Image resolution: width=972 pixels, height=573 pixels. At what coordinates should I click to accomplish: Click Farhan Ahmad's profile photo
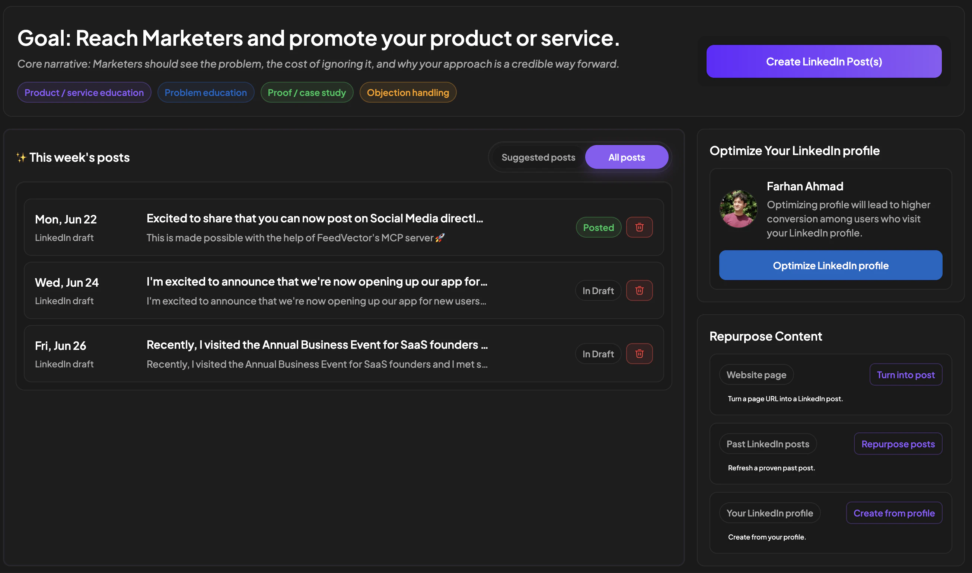pos(738,209)
